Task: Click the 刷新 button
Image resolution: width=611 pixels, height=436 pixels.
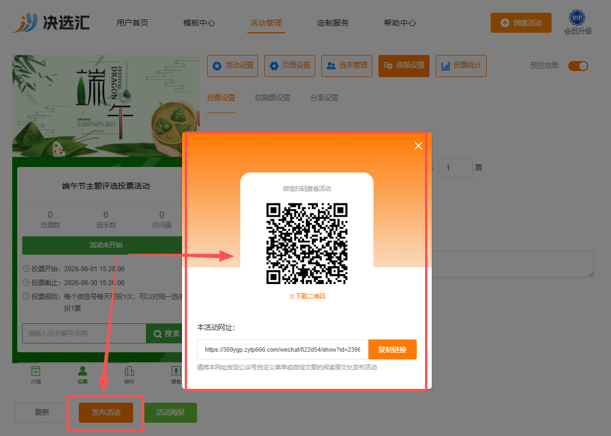Action: tap(42, 412)
